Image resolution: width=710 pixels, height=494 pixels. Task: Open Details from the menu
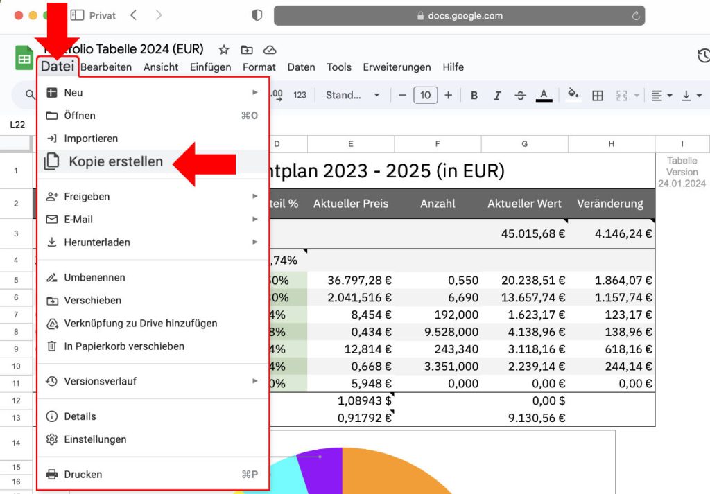(x=153, y=416)
